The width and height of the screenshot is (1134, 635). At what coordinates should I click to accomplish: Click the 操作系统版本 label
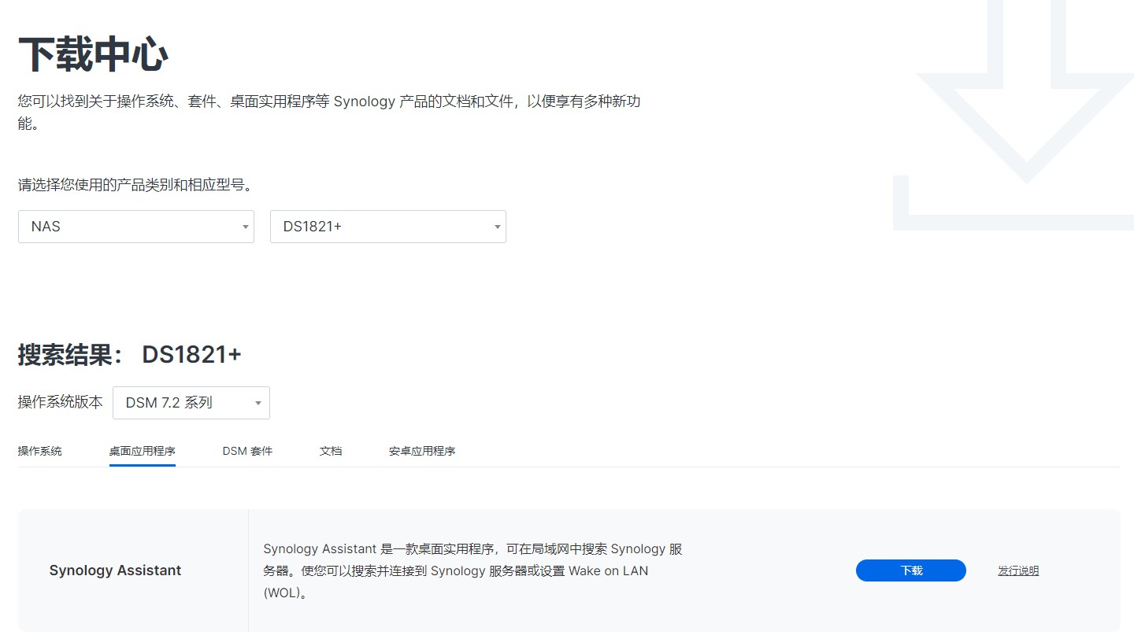point(61,402)
